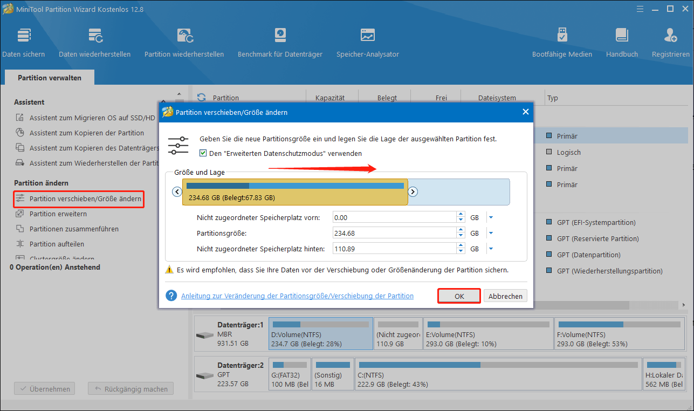Sort by Belegt column header
The image size is (694, 411).
[x=387, y=98]
